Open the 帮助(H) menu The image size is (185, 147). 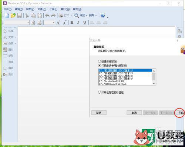[77, 9]
